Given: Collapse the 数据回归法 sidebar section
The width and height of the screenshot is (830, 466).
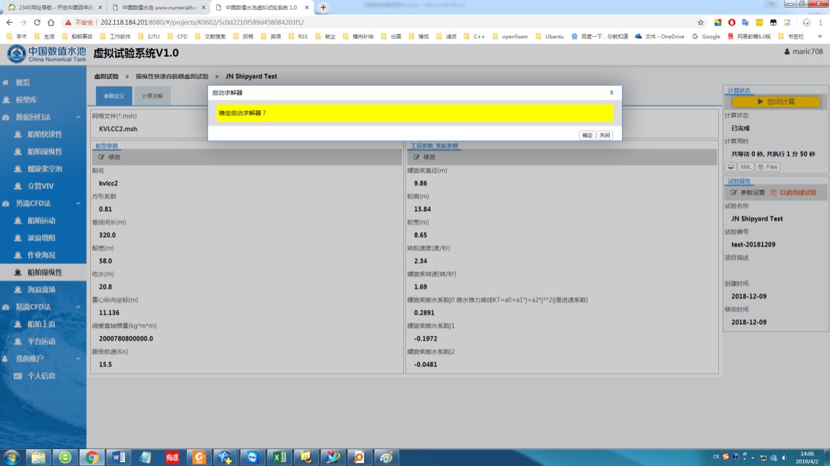Looking at the screenshot, I should [x=78, y=117].
